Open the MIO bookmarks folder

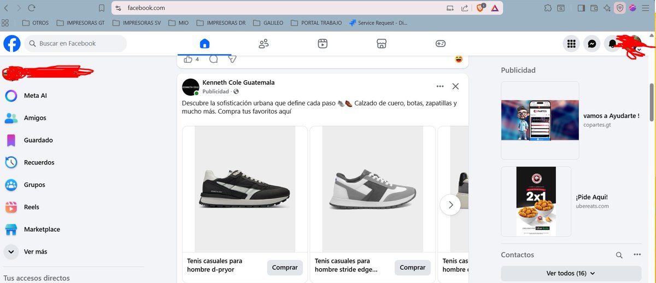(178, 23)
